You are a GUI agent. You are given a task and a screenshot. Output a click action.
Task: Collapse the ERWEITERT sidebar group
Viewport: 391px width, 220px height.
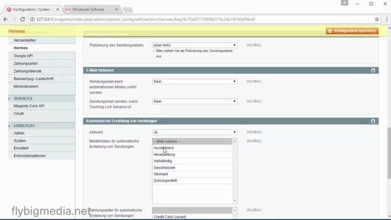42,126
